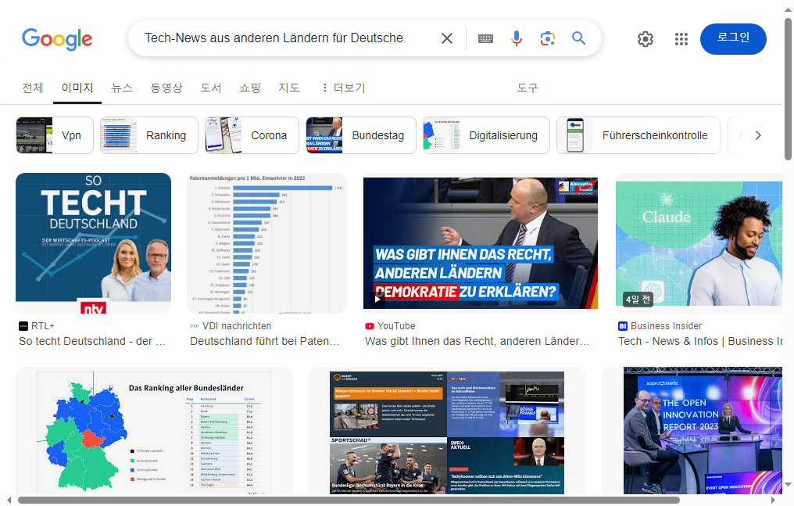Viewport: 794px width, 506px height.
Task: Click the Business Insider source icon
Action: [623, 326]
